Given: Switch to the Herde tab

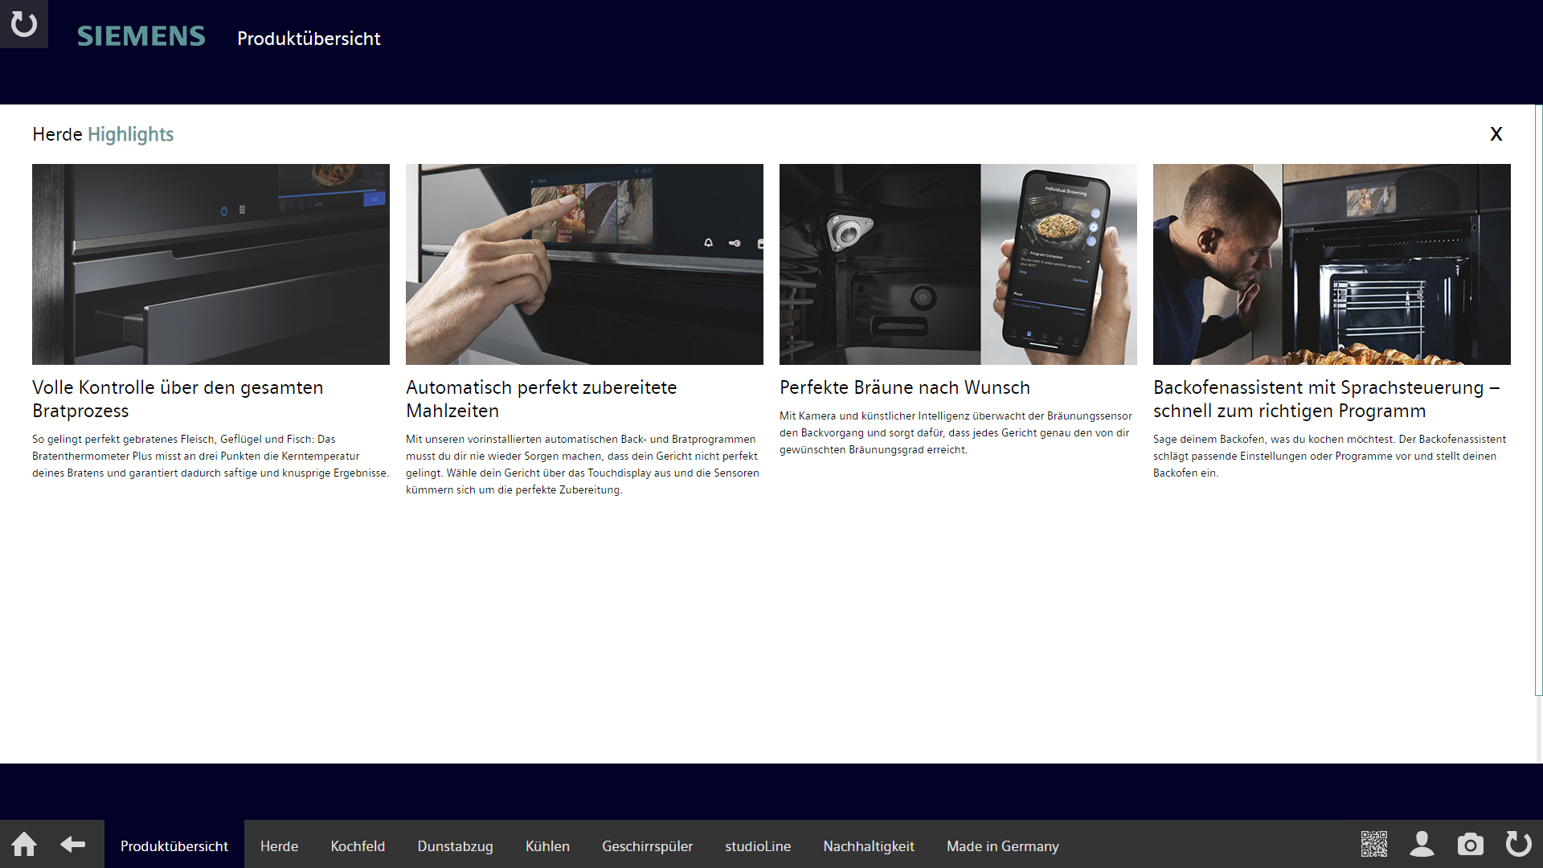Looking at the screenshot, I should pyautogui.click(x=279, y=846).
